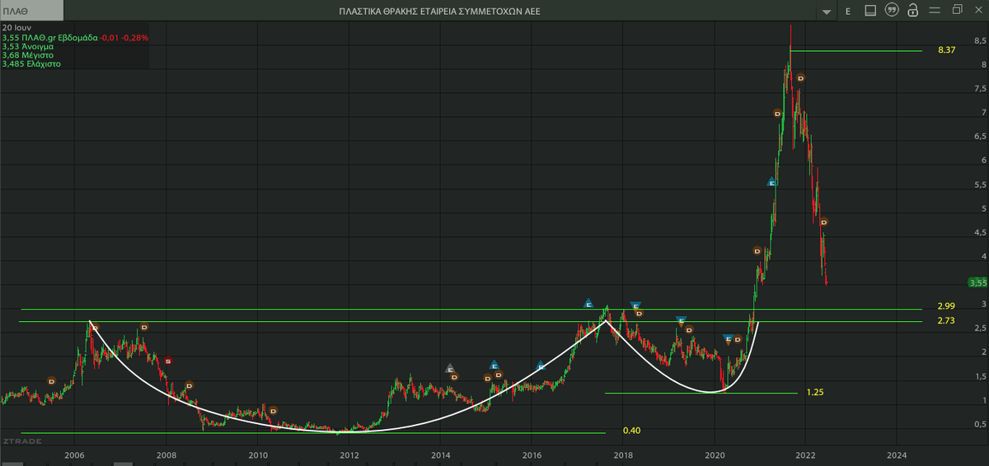Click the blue E marker at 2017 peak
989x466 pixels.
[x=588, y=304]
